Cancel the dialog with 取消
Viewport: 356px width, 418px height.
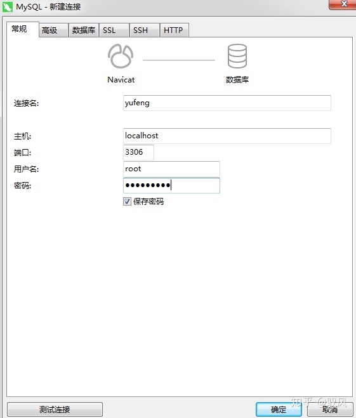coord(330,409)
